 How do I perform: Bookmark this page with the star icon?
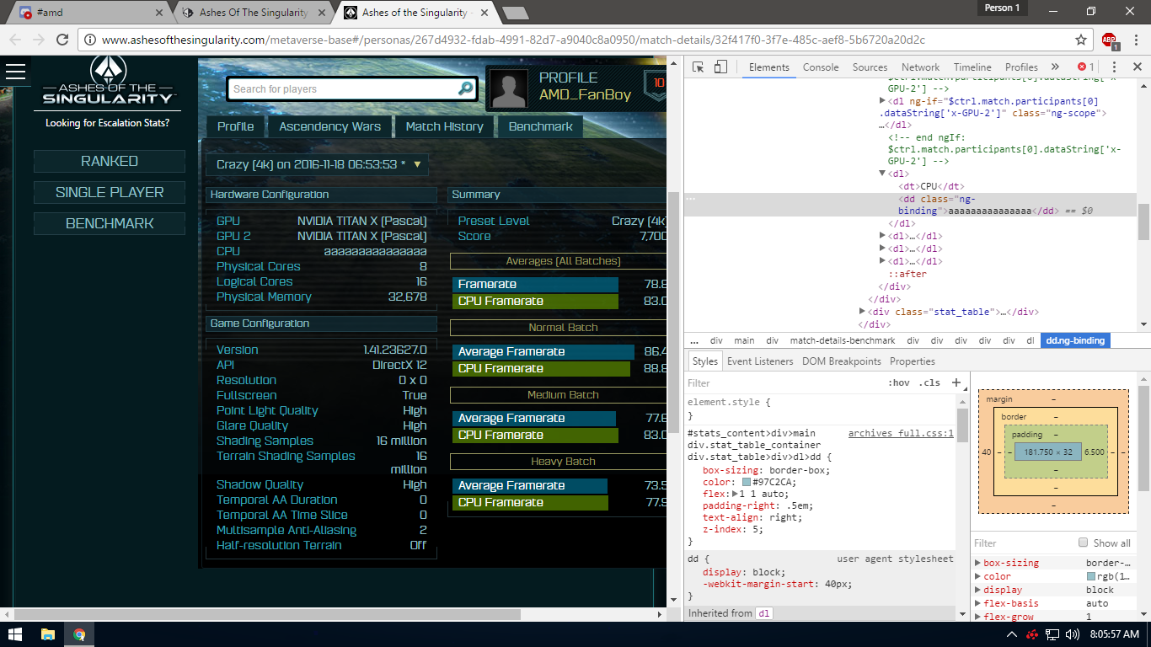point(1081,40)
